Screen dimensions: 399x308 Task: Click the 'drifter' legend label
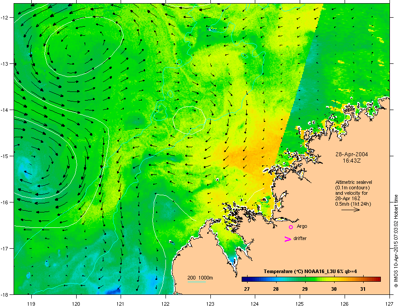click(300, 238)
